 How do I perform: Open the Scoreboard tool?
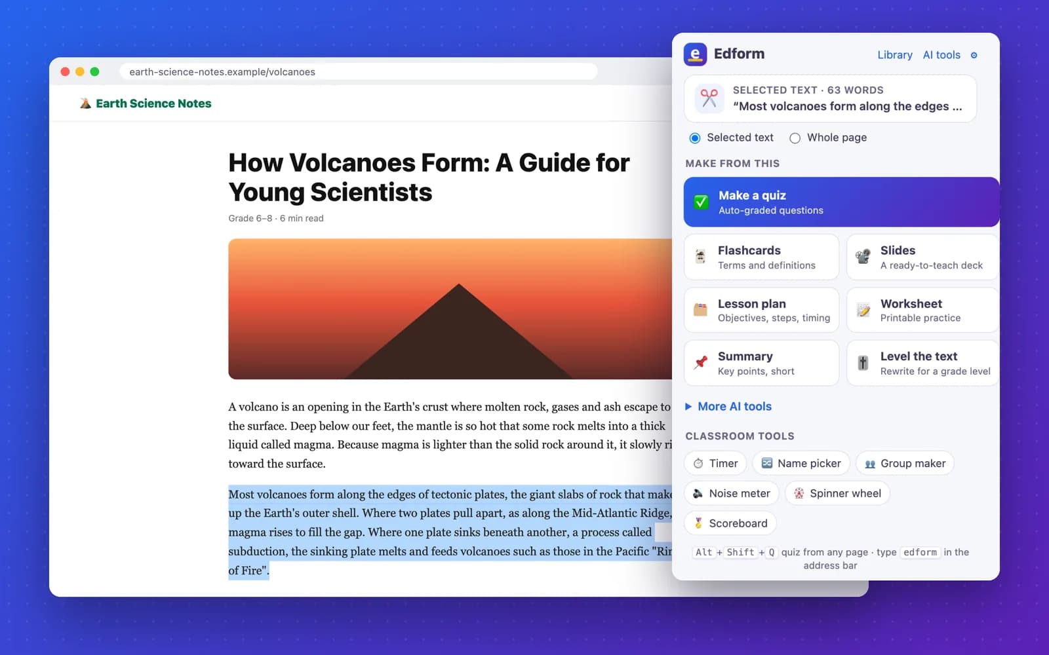tap(730, 523)
